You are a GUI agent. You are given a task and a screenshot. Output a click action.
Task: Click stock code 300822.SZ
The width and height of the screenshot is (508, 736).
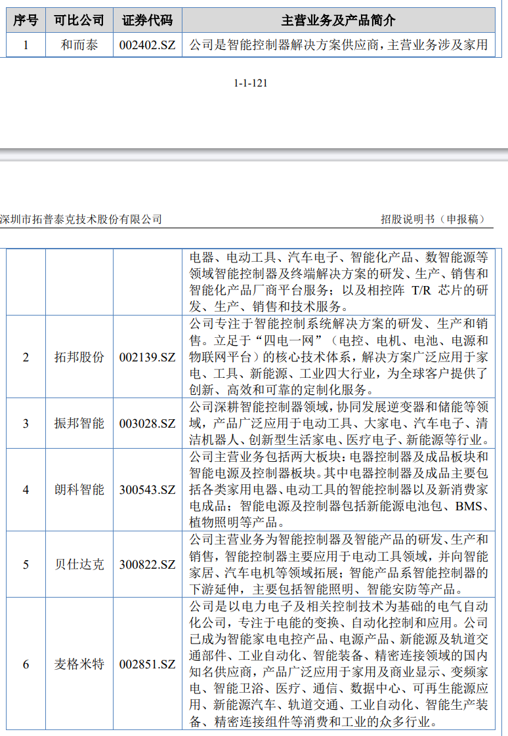point(147,565)
